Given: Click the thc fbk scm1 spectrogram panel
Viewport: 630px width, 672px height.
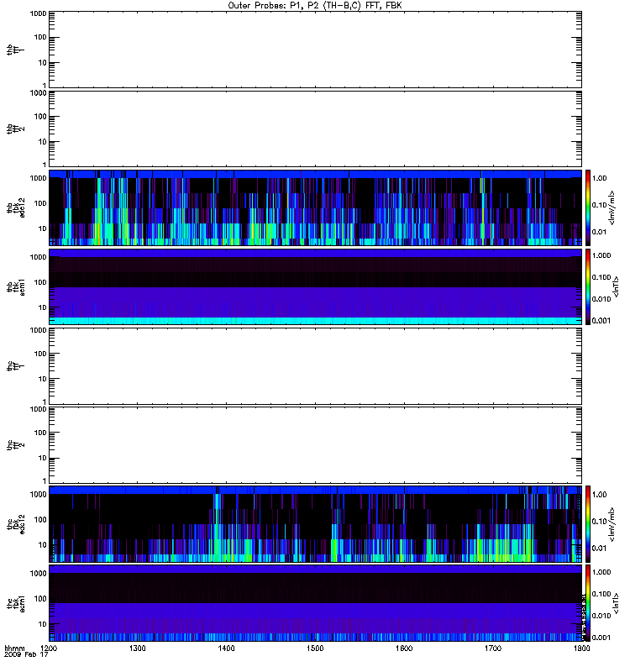Looking at the screenshot, I should (x=316, y=603).
